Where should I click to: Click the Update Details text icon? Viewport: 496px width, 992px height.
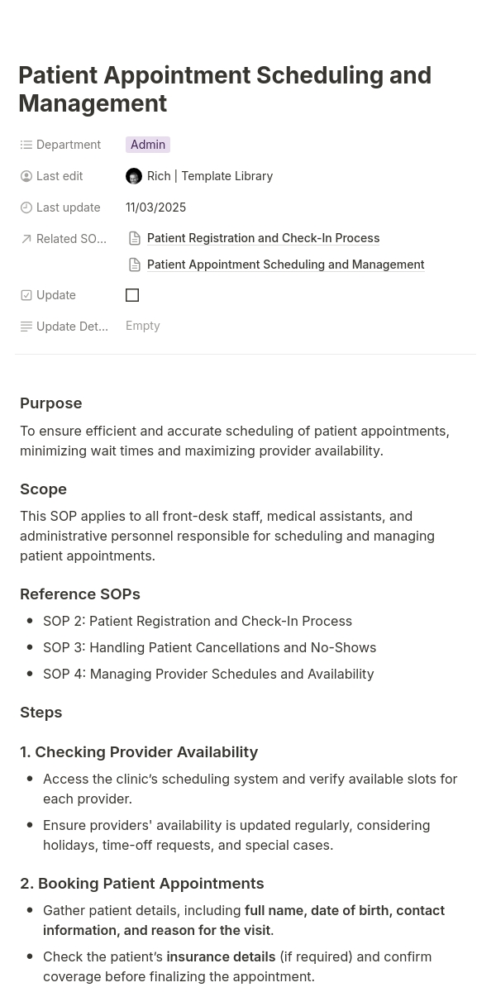pyautogui.click(x=26, y=327)
